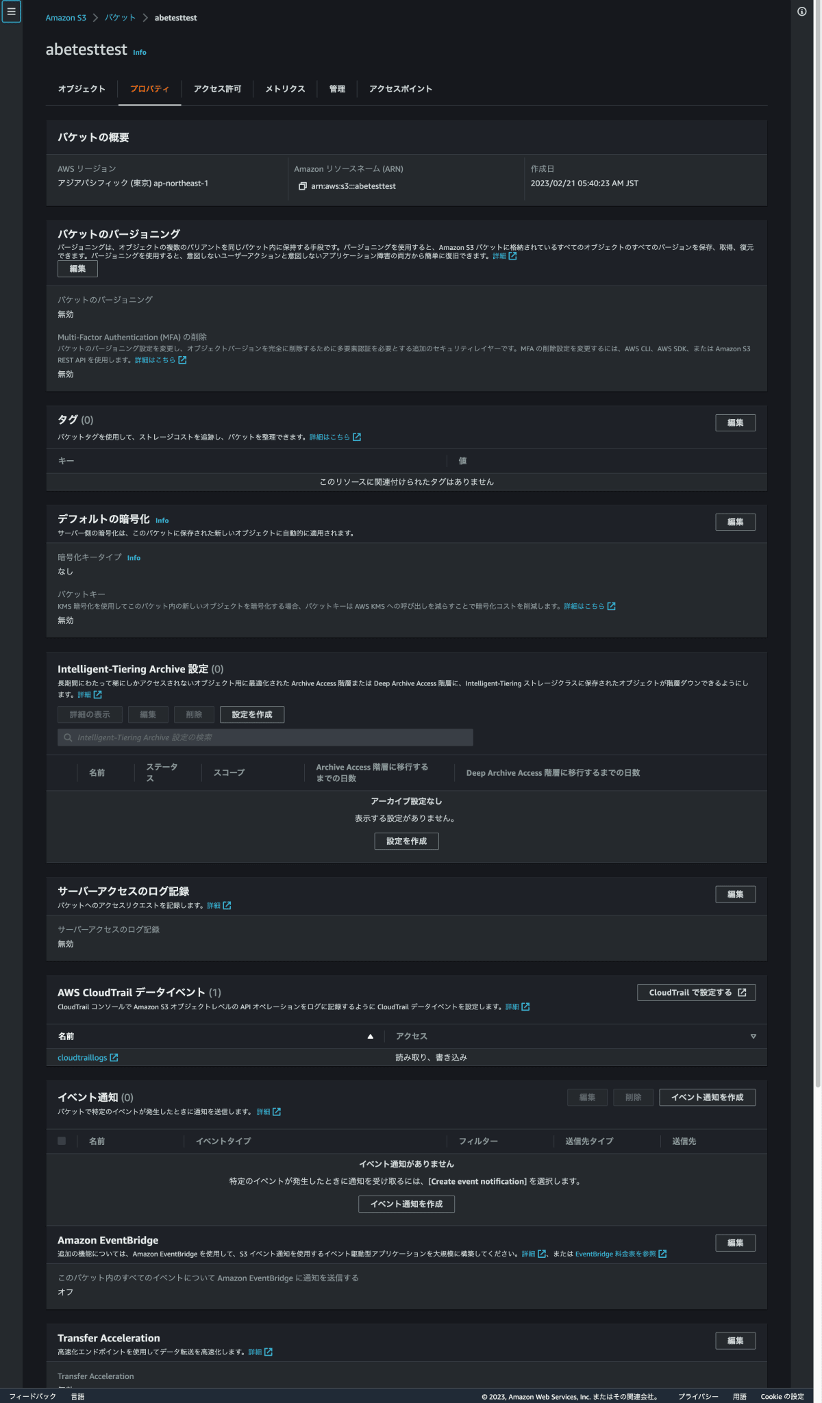Sort CloudTrail table by access arrow

coord(754,1037)
